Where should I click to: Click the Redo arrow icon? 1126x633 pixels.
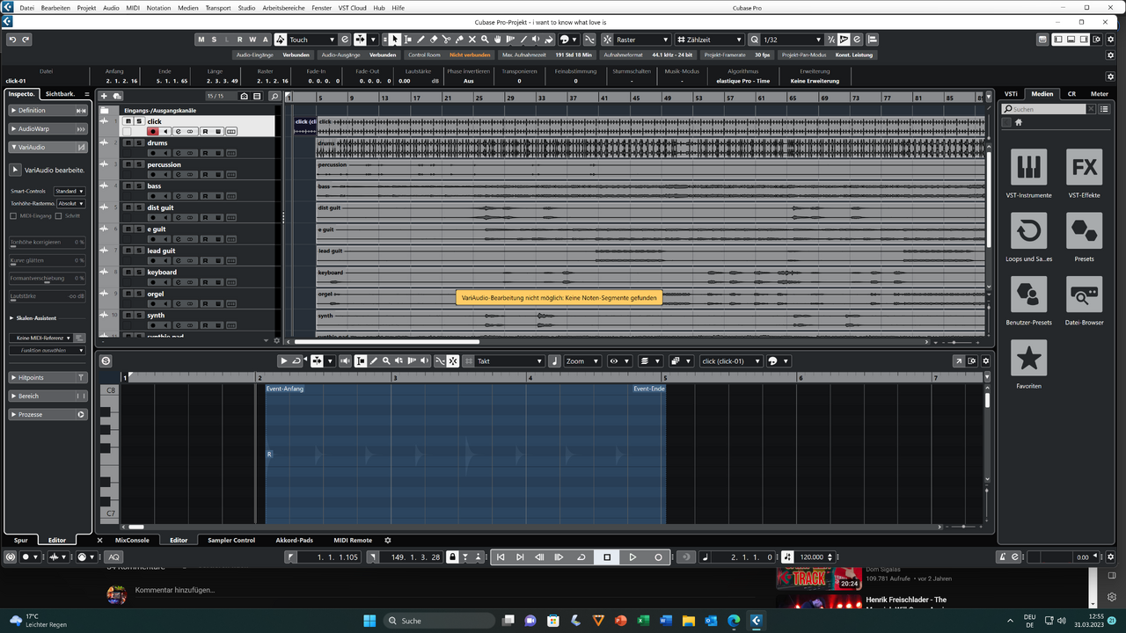tap(26, 40)
